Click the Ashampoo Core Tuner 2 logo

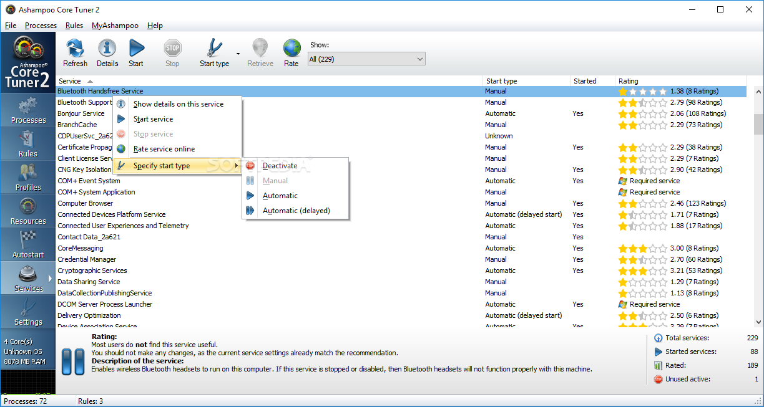pyautogui.click(x=28, y=64)
